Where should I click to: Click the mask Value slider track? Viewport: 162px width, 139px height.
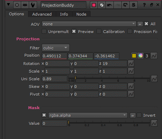tap(109, 123)
